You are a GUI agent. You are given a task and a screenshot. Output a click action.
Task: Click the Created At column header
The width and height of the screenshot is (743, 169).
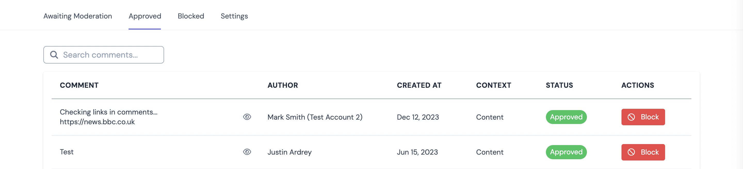coord(419,85)
